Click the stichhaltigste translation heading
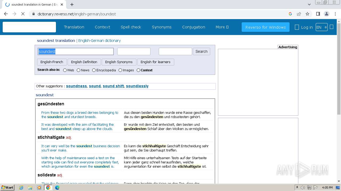The height and width of the screenshot is (191, 341). 51,137
